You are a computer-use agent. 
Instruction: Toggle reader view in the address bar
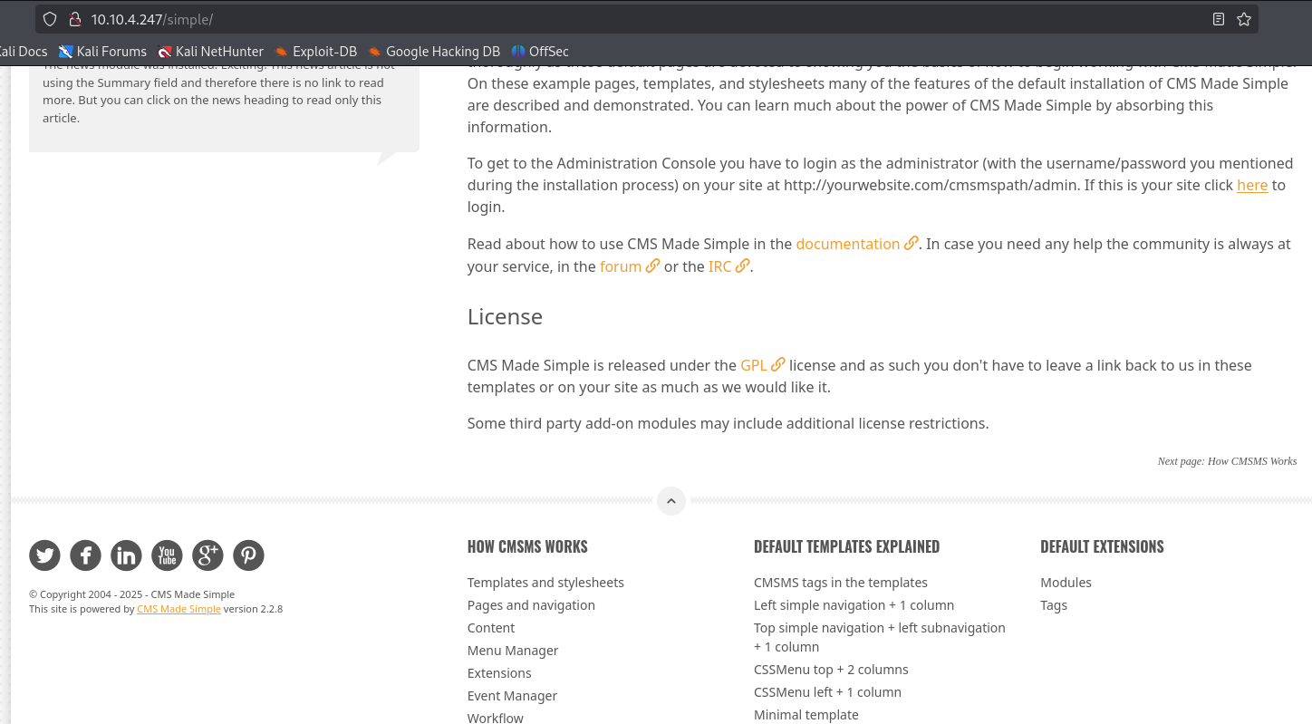[x=1219, y=19]
